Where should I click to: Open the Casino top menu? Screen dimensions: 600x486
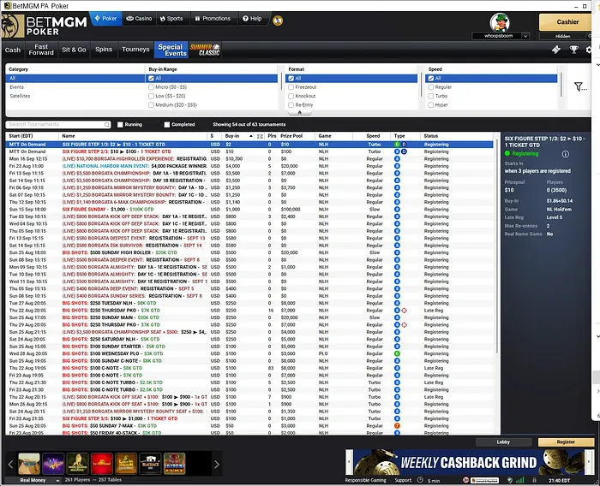click(139, 19)
